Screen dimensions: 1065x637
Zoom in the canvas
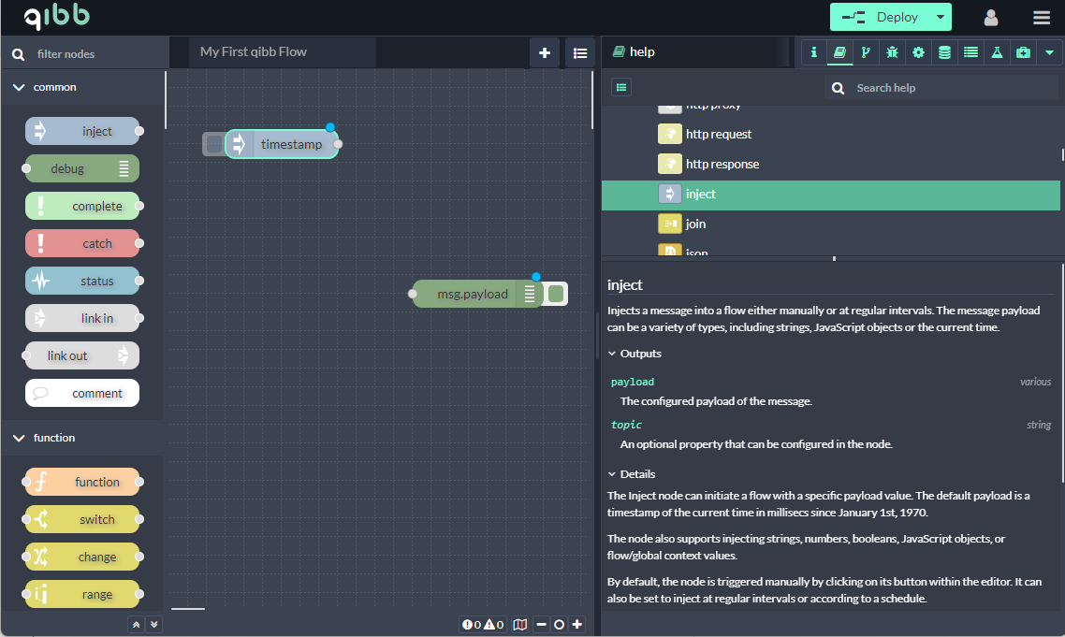[576, 624]
